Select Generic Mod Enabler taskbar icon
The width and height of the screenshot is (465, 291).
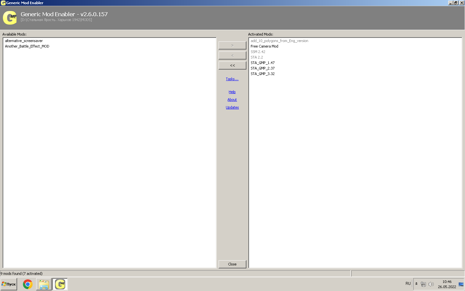point(60,284)
